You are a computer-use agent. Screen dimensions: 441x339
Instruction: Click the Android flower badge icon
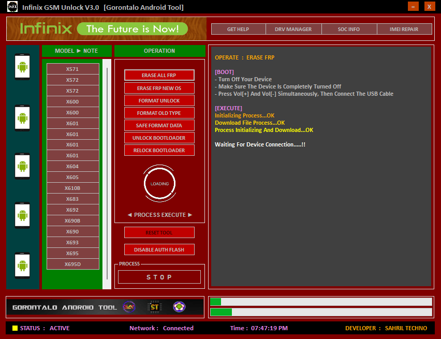[x=179, y=307]
